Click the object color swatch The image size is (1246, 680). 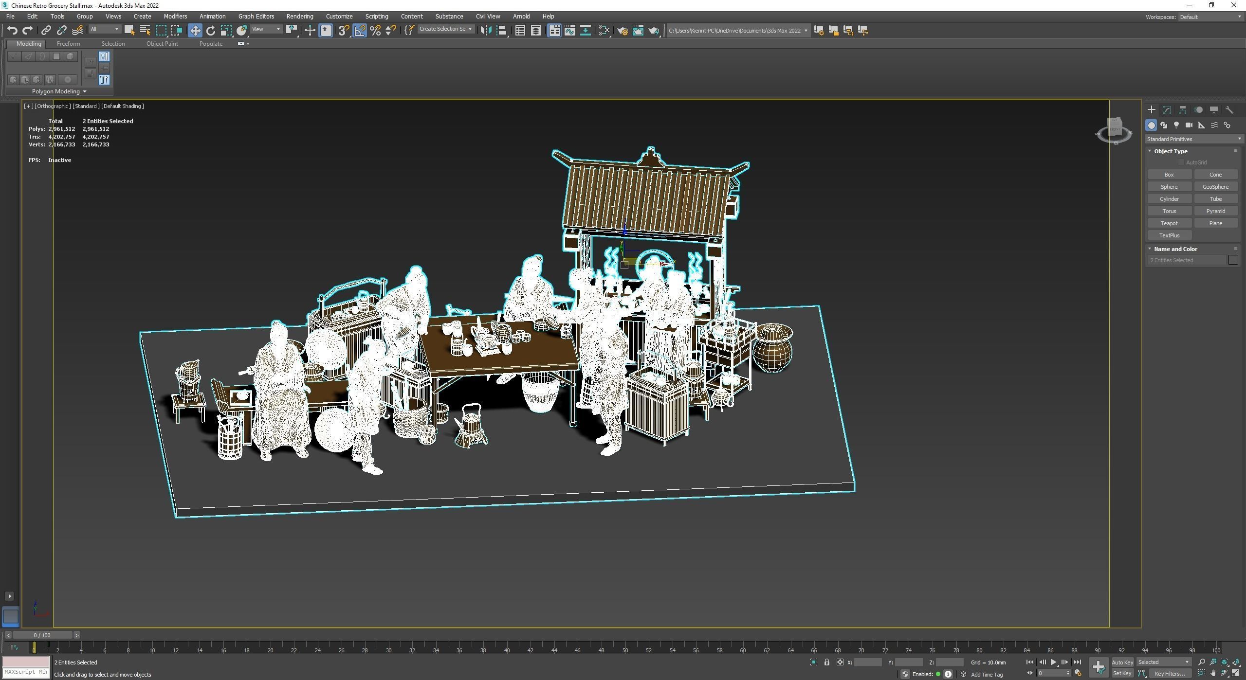tap(1233, 260)
